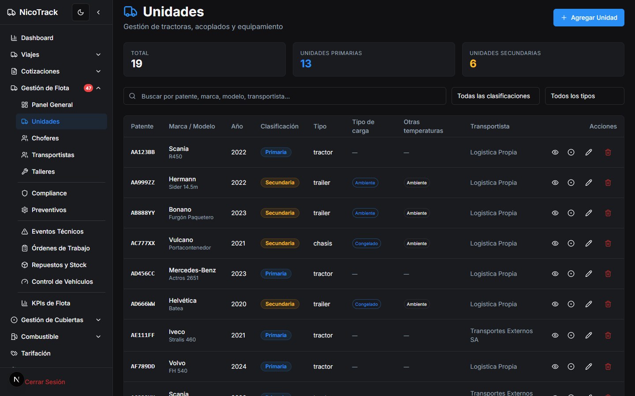Screen dimensions: 635x396
Task: Edit the Hermann trailer AA999ZZ
Action: tap(589, 183)
